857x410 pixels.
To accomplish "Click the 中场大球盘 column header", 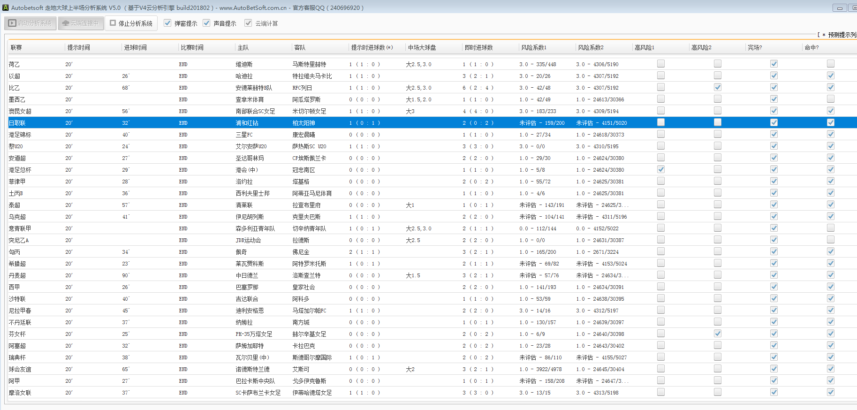I will click(x=422, y=47).
